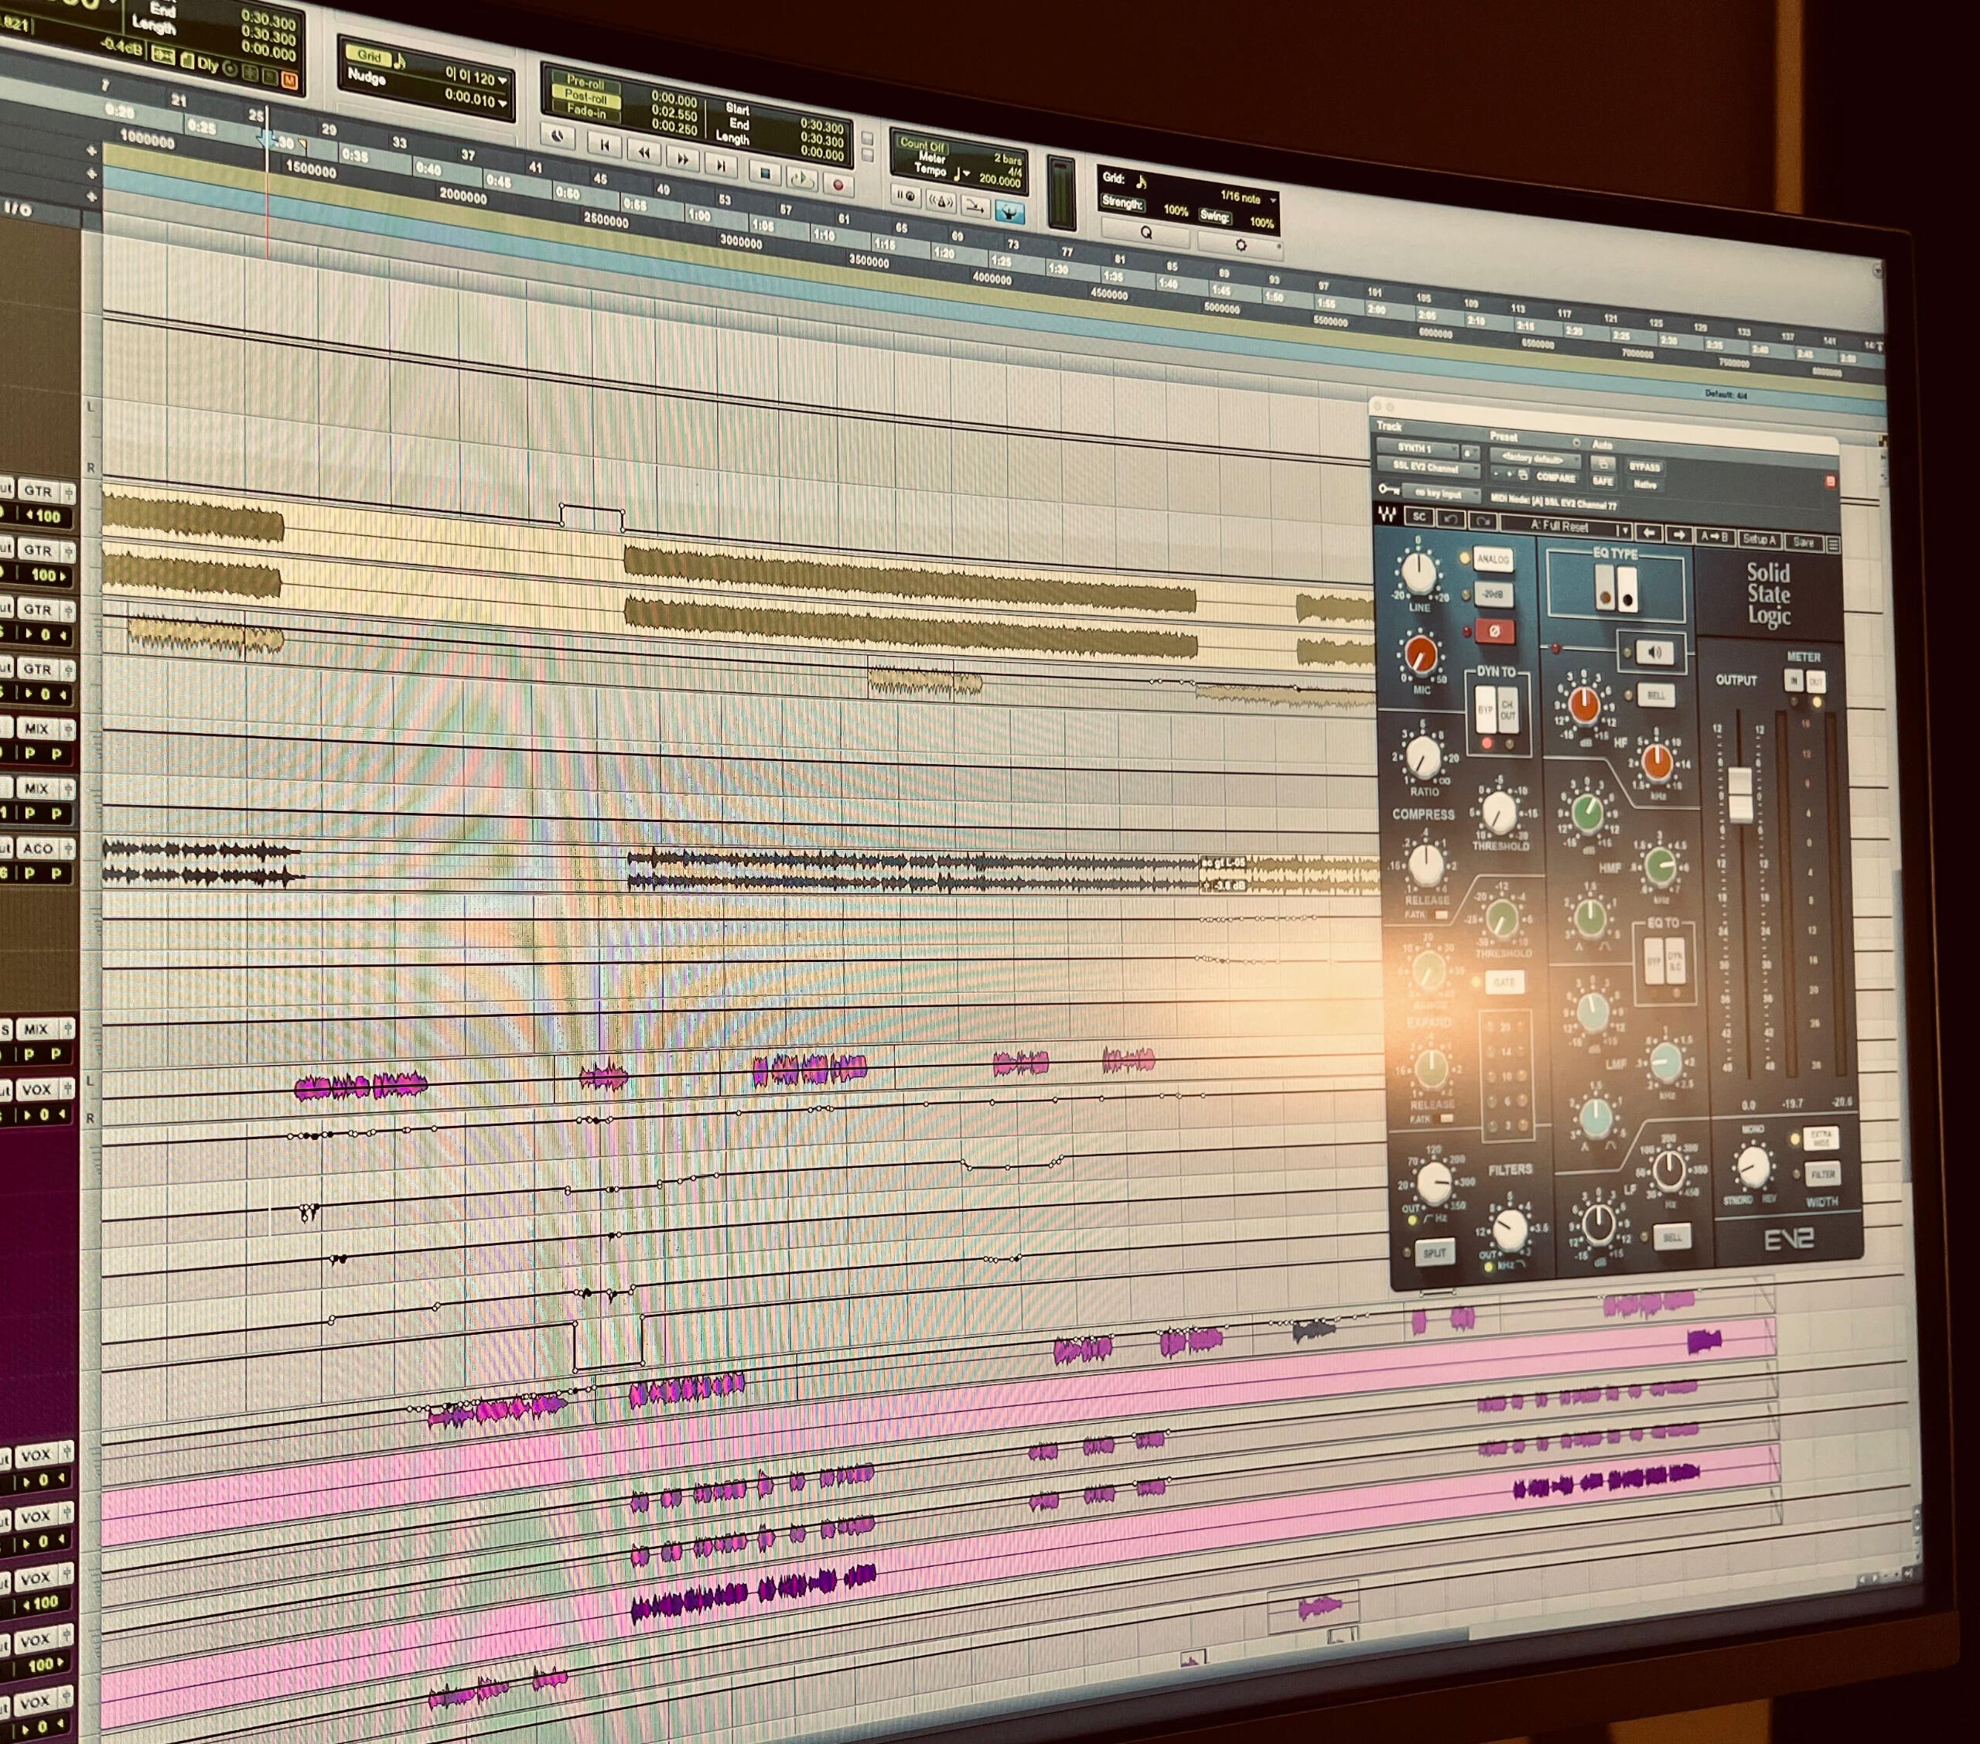Click the plugin undo arrow icon
Screen dimensions: 1980x1744
click(1450, 519)
